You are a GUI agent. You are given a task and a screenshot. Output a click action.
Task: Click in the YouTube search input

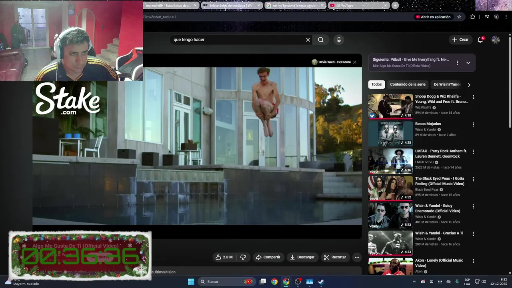coord(238,40)
